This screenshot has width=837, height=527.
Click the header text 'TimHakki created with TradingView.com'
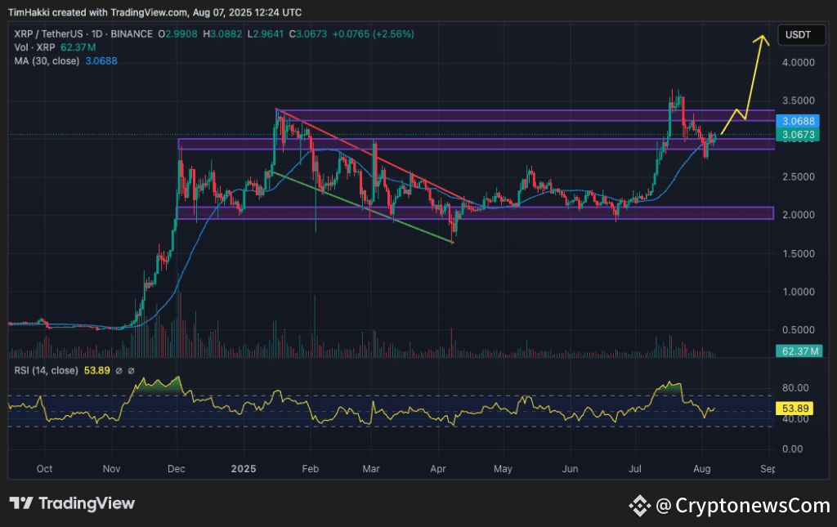click(98, 11)
